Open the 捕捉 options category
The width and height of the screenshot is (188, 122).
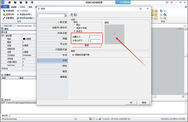click(x=53, y=71)
